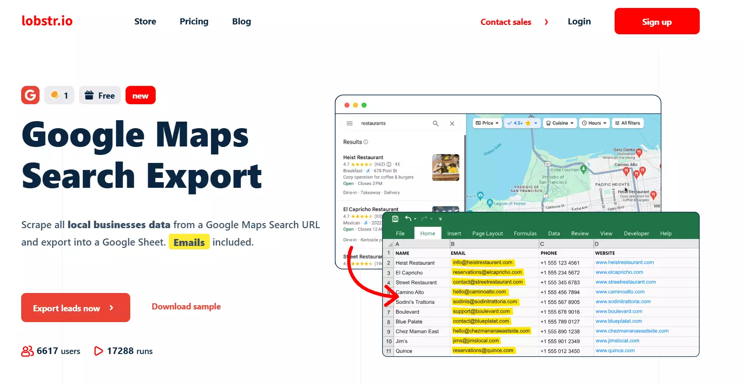
Task: Toggle the 4.5+ rating filter chip
Action: 522,123
